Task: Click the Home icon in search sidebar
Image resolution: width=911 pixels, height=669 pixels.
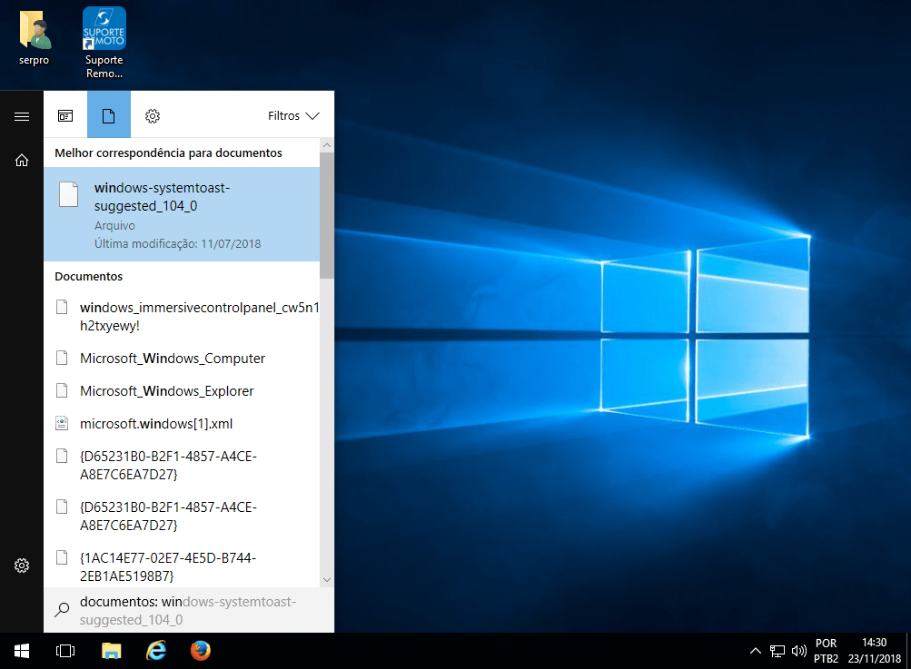Action: 22,161
